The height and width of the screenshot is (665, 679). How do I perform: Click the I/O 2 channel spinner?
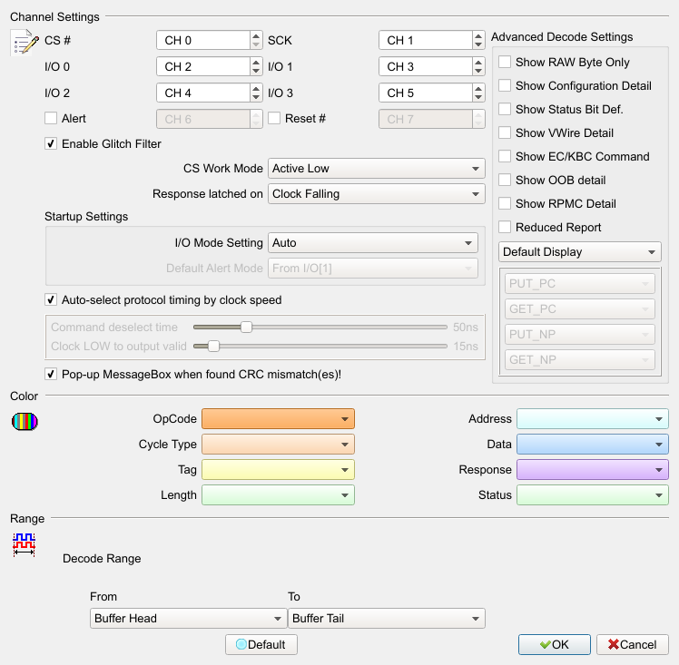coord(256,93)
